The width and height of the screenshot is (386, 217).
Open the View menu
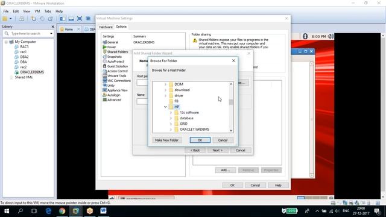pyautogui.click(x=27, y=11)
